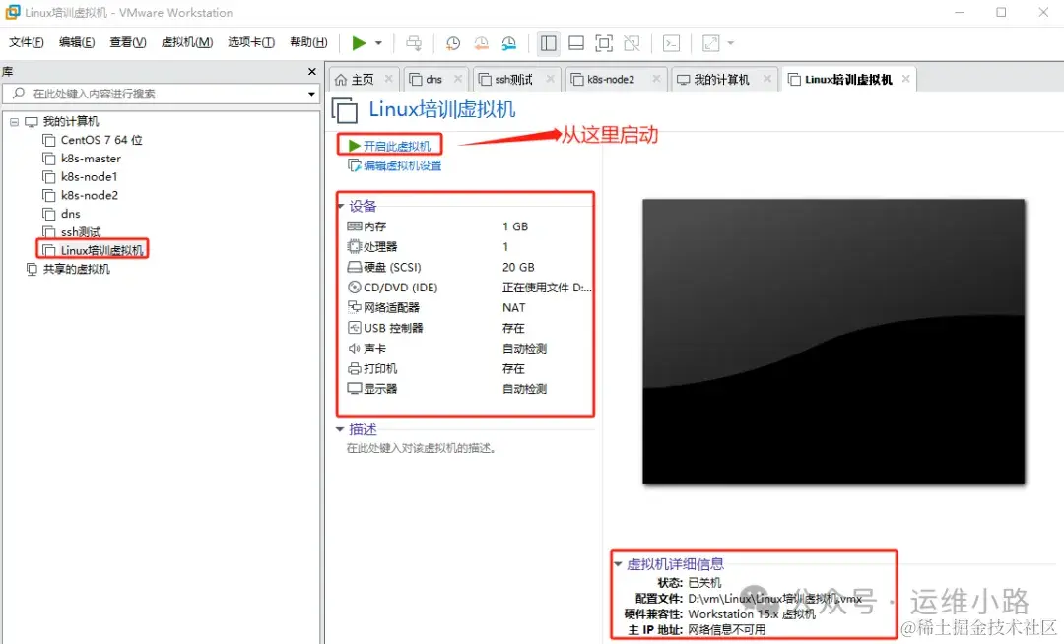Close the k8s-node2 tab
This screenshot has height=644, width=1064.
coord(656,79)
